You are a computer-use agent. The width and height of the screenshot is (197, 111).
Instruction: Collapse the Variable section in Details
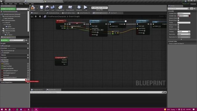click(x=168, y=11)
